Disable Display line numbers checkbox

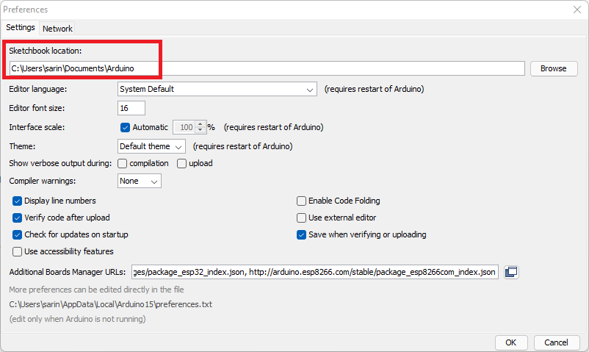pos(18,201)
